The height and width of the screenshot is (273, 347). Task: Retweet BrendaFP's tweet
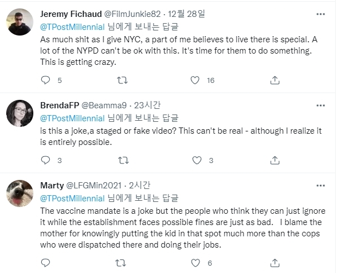(x=122, y=161)
